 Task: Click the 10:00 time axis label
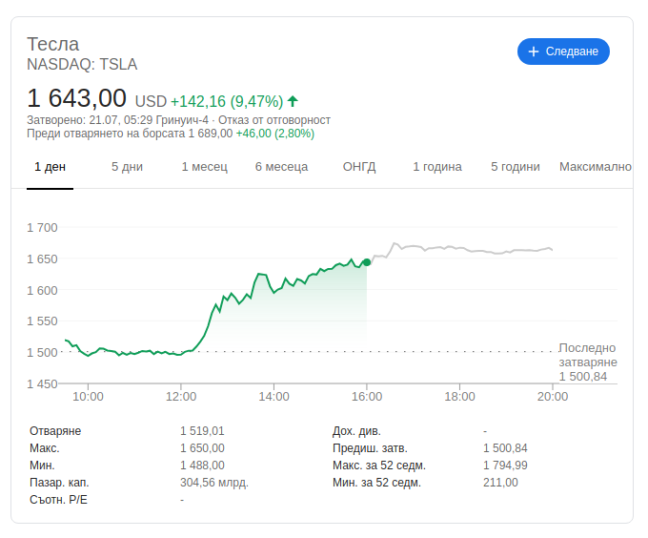(x=88, y=397)
